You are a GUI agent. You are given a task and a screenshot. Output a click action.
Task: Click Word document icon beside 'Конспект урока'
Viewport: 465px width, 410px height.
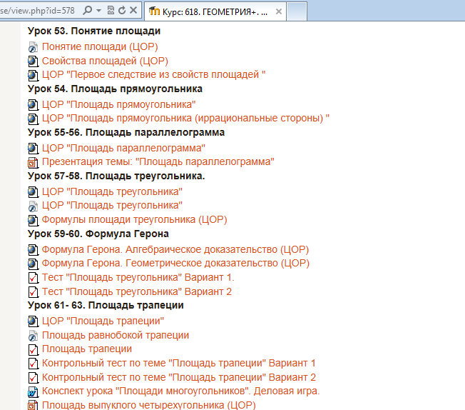(x=33, y=392)
